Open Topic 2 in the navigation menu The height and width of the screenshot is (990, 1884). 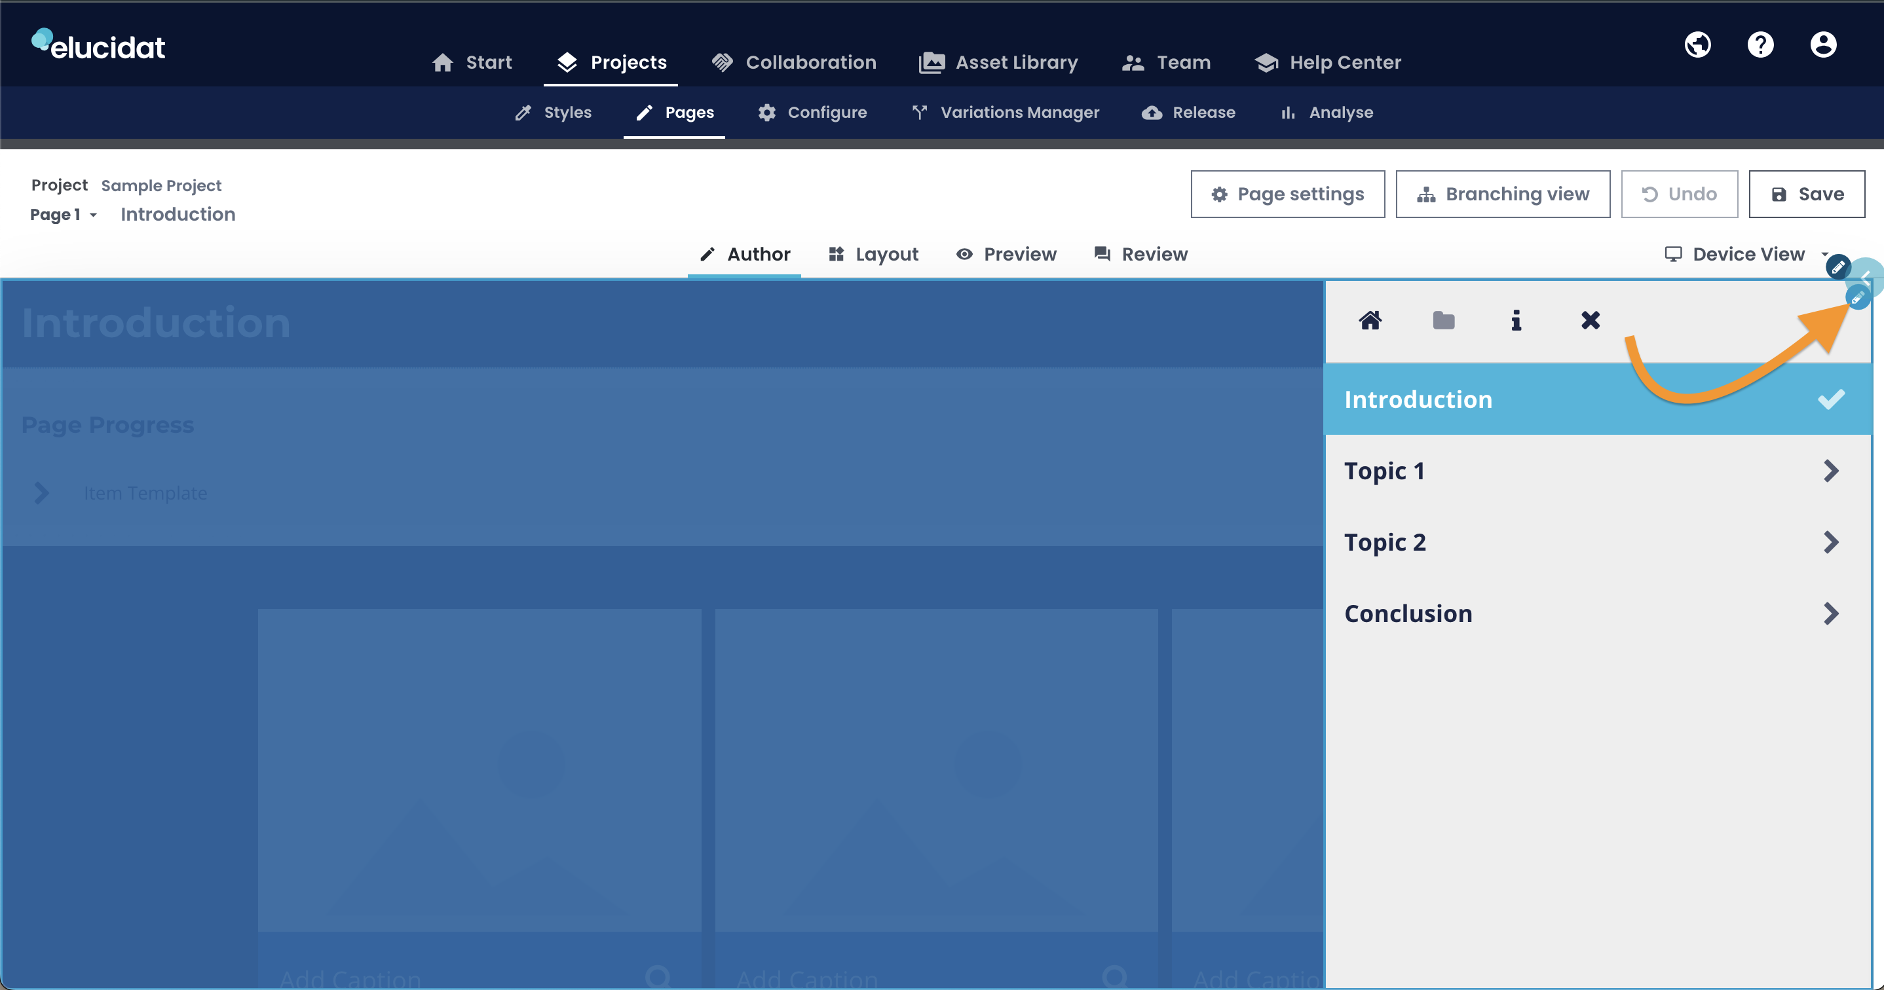(x=1597, y=541)
